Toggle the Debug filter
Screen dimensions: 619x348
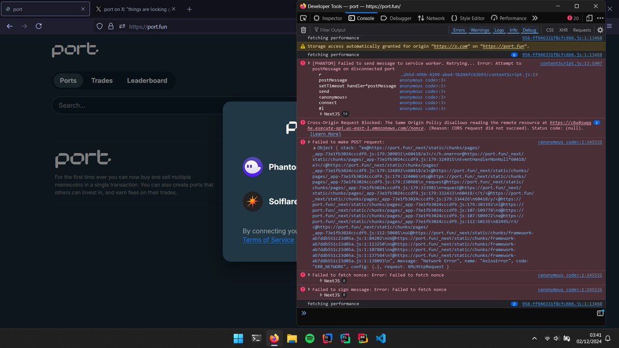(x=530, y=30)
